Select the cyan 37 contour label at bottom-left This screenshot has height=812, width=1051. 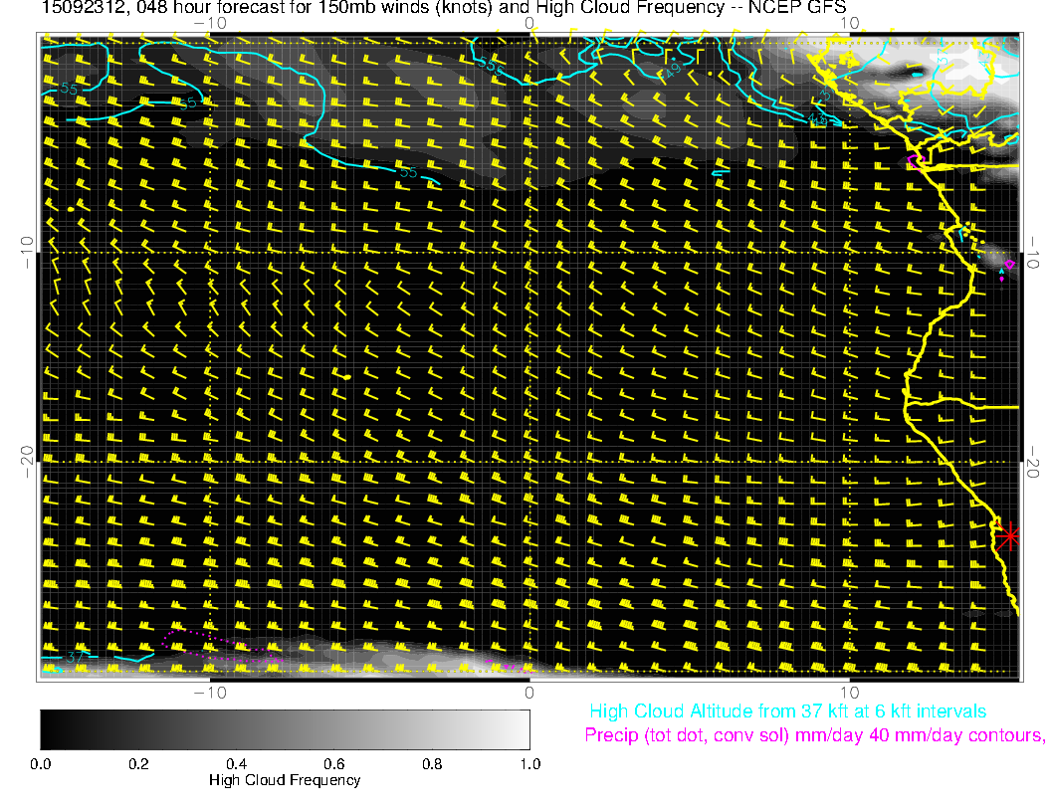(76, 658)
